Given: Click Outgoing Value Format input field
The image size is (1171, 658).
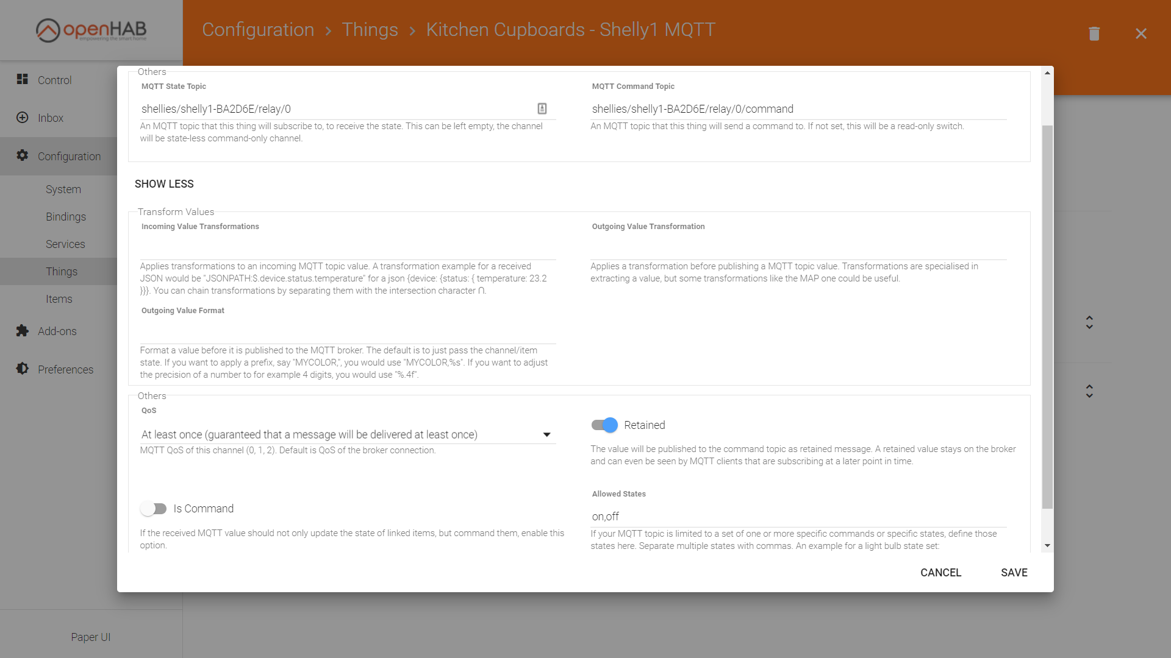Looking at the screenshot, I should click(x=348, y=333).
